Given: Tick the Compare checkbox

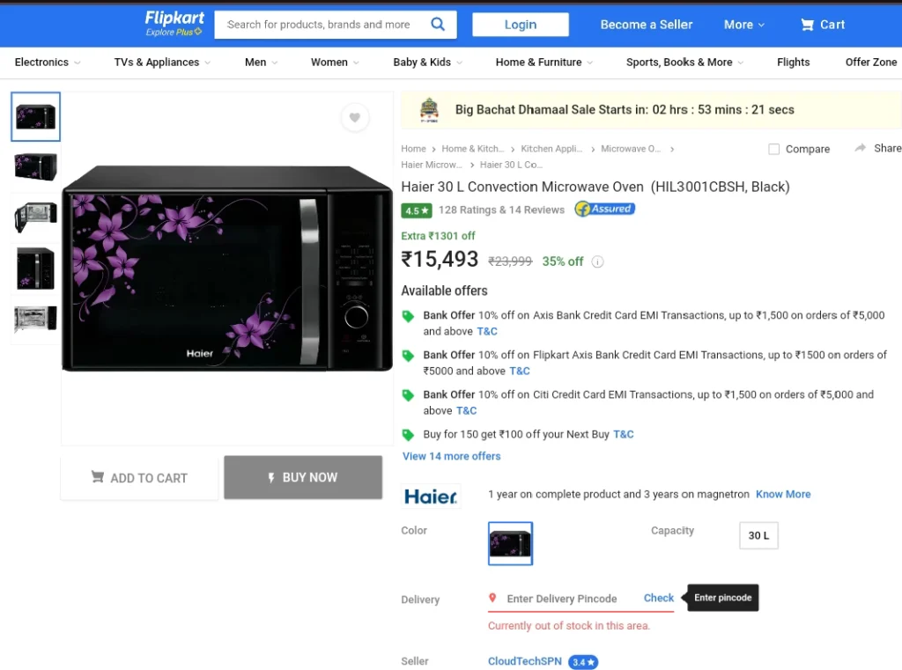Looking at the screenshot, I should click(773, 149).
